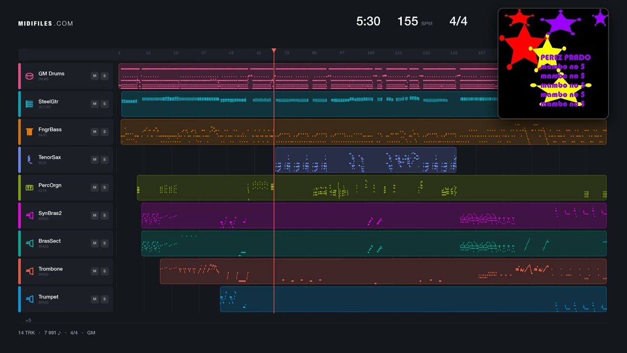The width and height of the screenshot is (627, 353).
Task: Select the PercOrgn clip in the timeline
Action: (x=372, y=188)
